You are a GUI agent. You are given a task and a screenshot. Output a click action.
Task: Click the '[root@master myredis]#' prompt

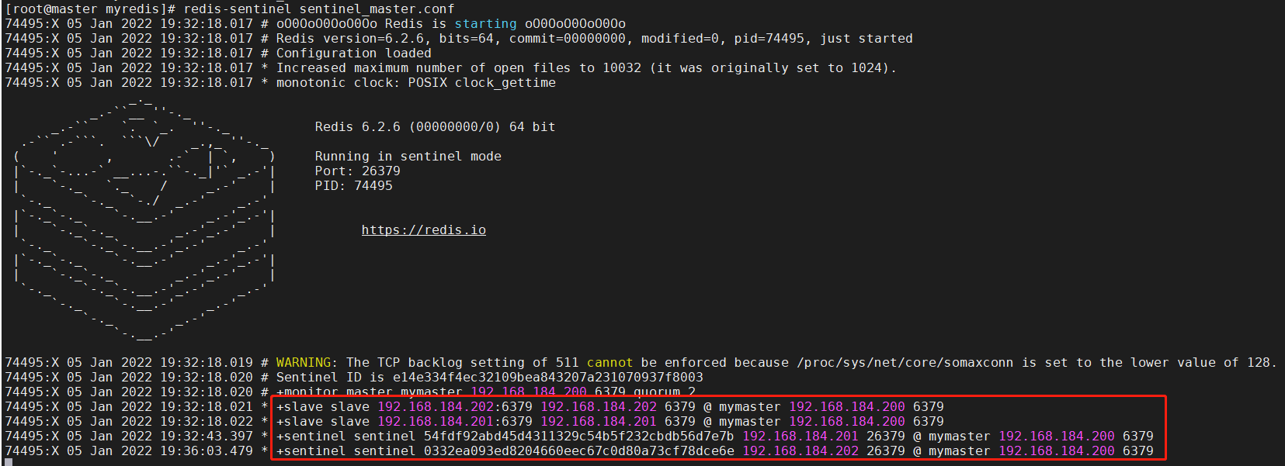click(91, 9)
